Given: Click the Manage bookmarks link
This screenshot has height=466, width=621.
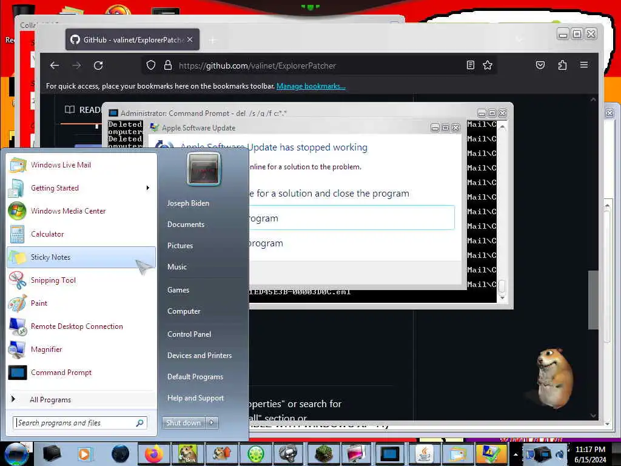Looking at the screenshot, I should 311,86.
